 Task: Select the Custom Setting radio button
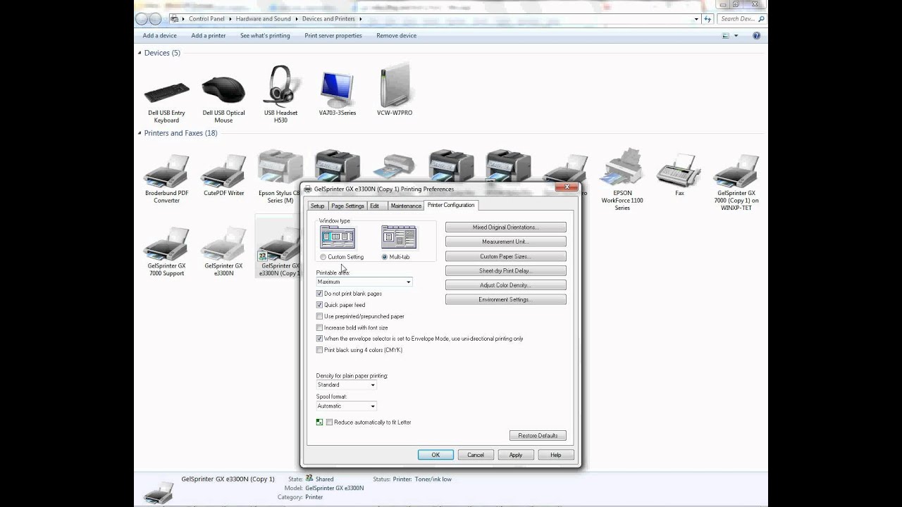(323, 256)
